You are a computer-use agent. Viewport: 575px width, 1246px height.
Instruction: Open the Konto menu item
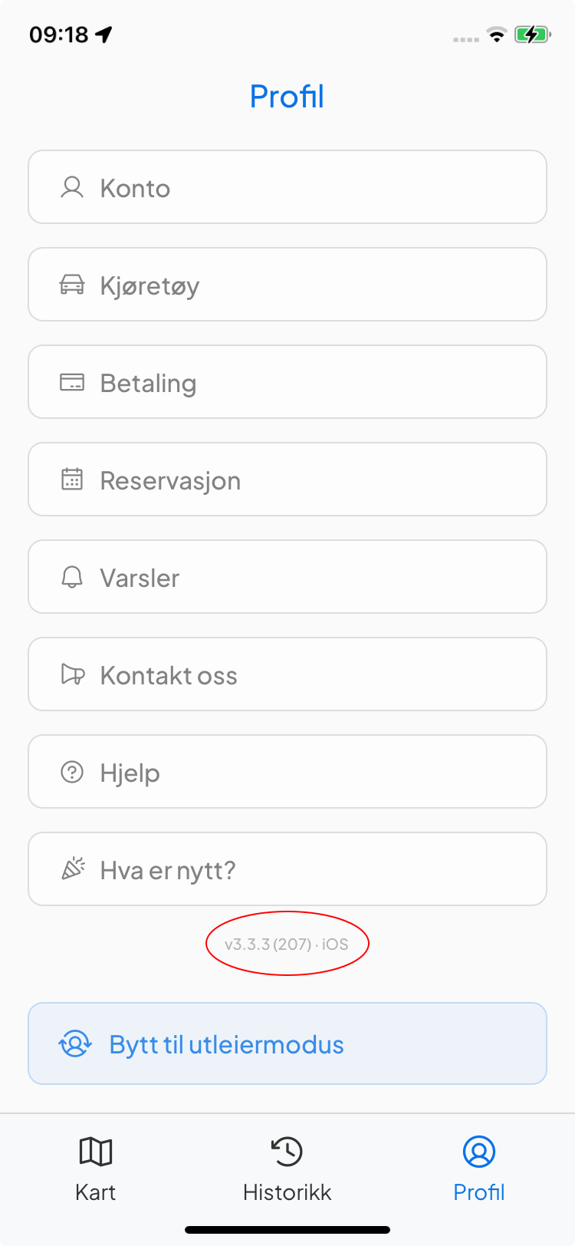287,187
